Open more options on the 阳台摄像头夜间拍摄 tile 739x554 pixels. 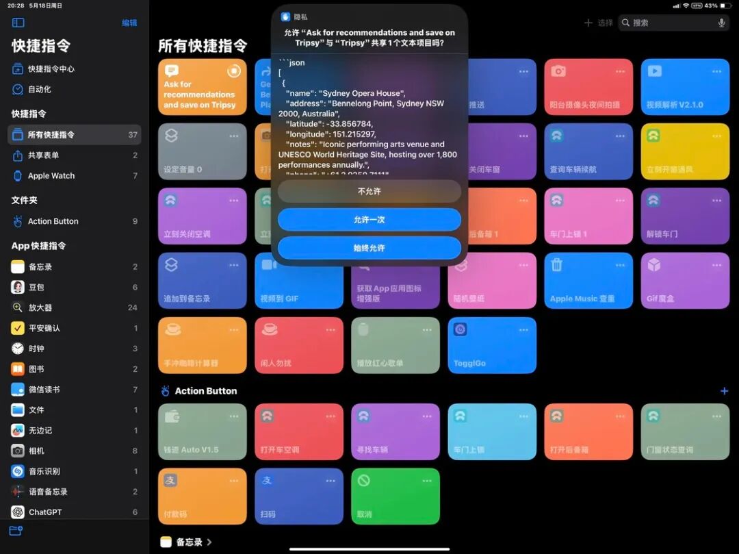point(620,72)
